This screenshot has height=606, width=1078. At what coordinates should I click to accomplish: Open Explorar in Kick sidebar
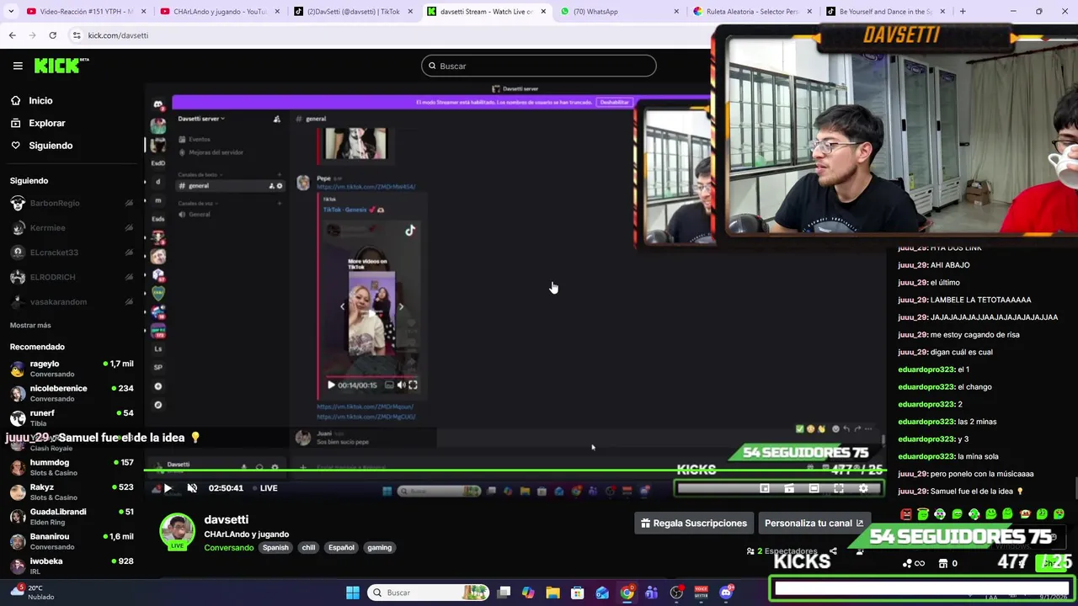coord(46,123)
